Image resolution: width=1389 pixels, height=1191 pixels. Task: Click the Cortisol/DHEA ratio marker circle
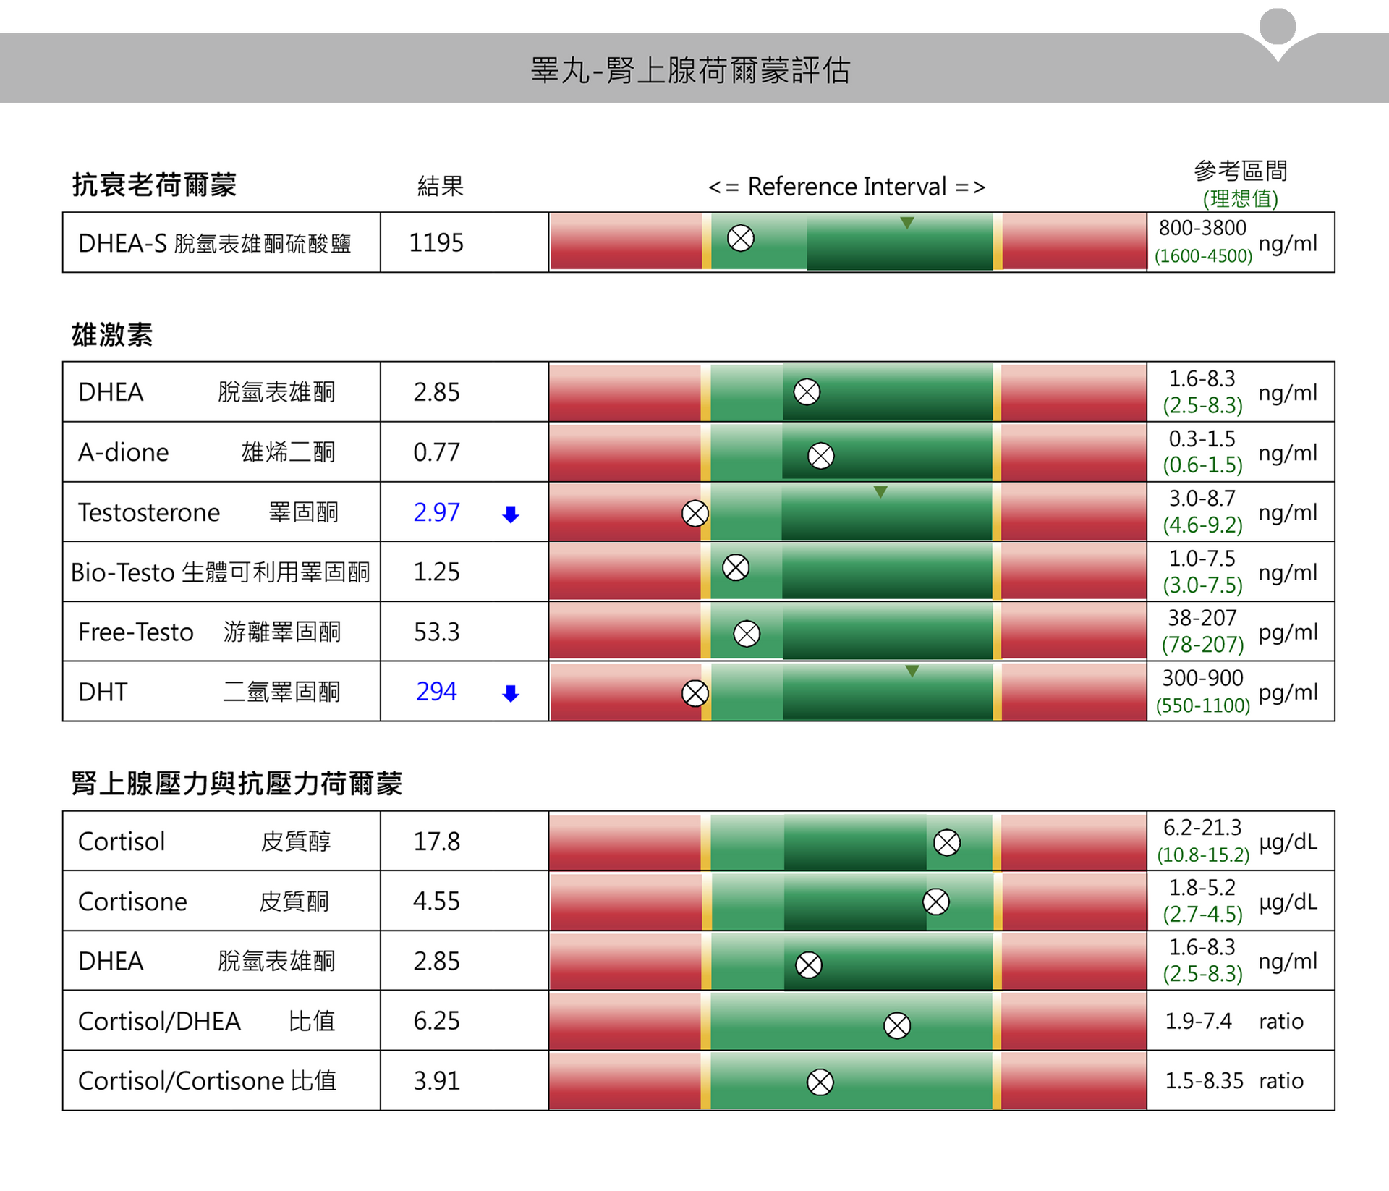tap(897, 1025)
